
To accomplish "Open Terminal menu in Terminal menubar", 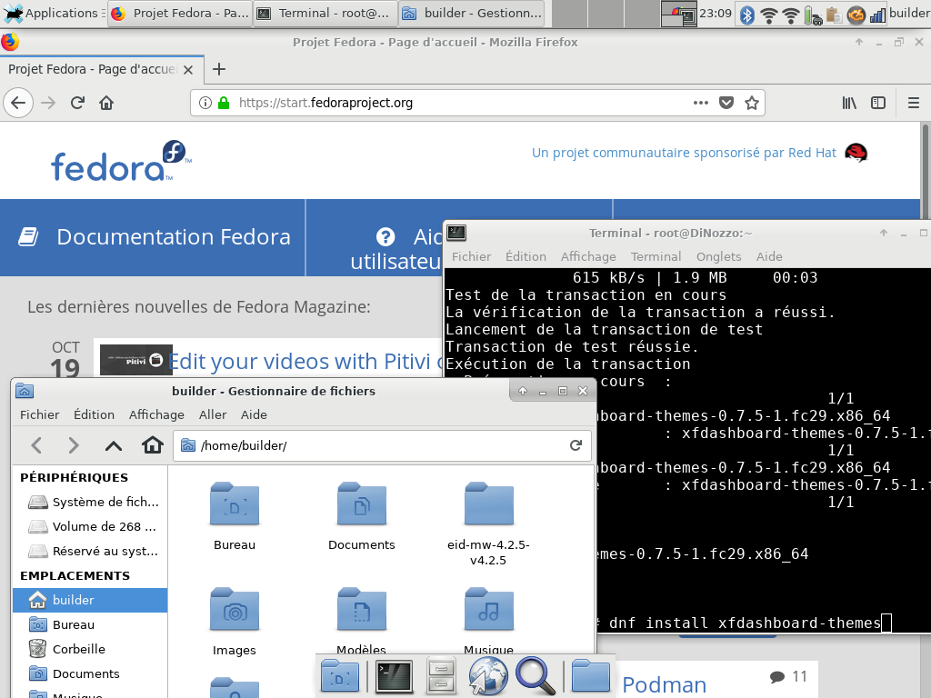I will tap(656, 256).
